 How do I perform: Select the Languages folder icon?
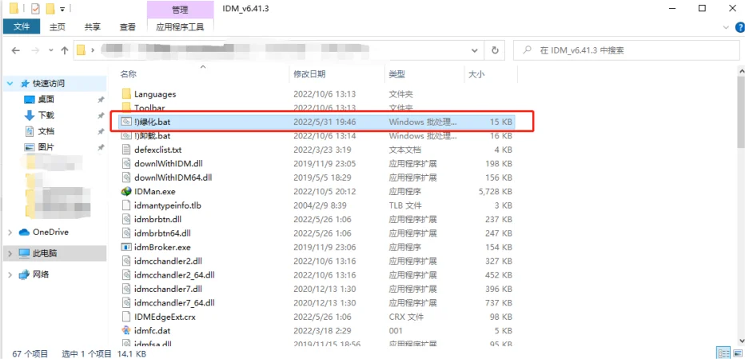tap(126, 94)
